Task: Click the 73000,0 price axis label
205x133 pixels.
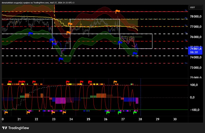Action: click(195, 68)
